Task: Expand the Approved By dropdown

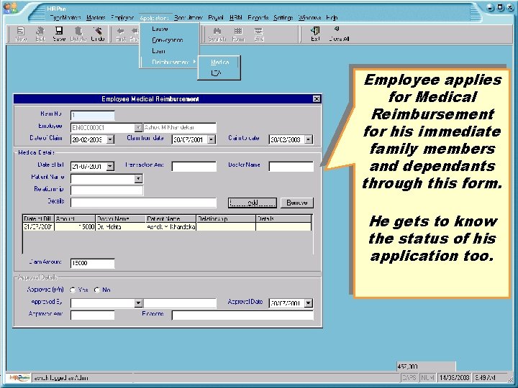Action: tap(138, 302)
